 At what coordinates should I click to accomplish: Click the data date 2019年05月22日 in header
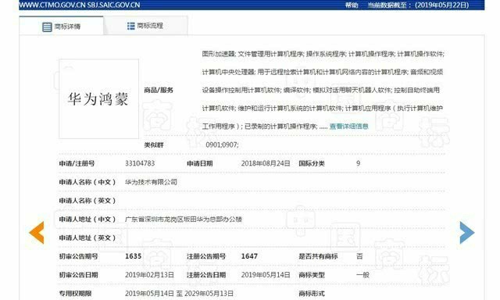(x=442, y=5)
